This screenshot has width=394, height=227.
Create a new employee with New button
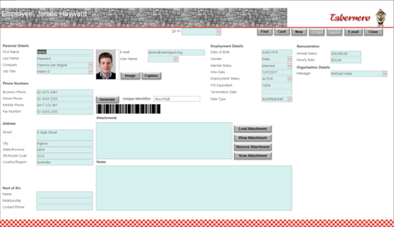pos(299,32)
